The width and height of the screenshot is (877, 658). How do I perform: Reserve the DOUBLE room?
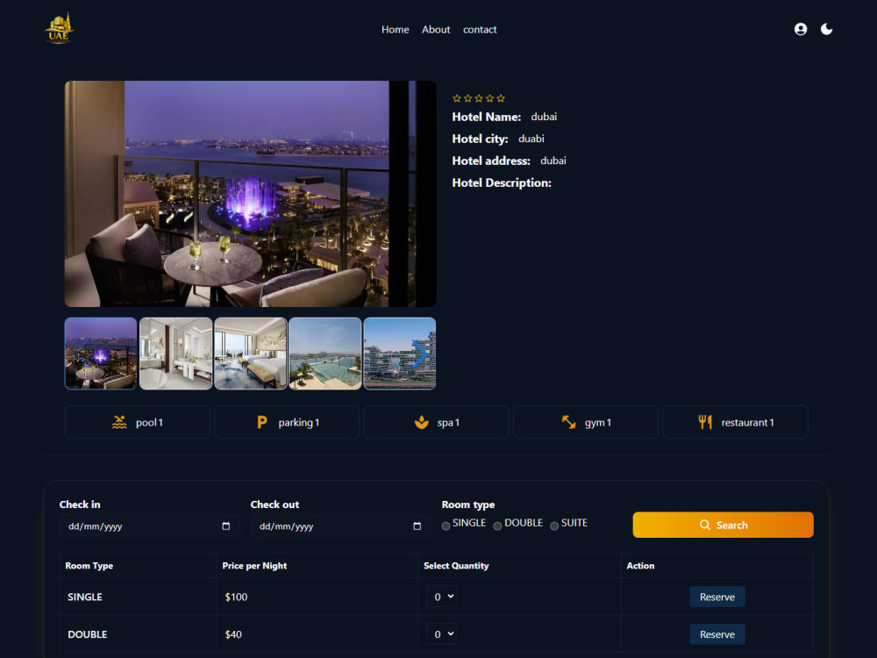click(717, 634)
